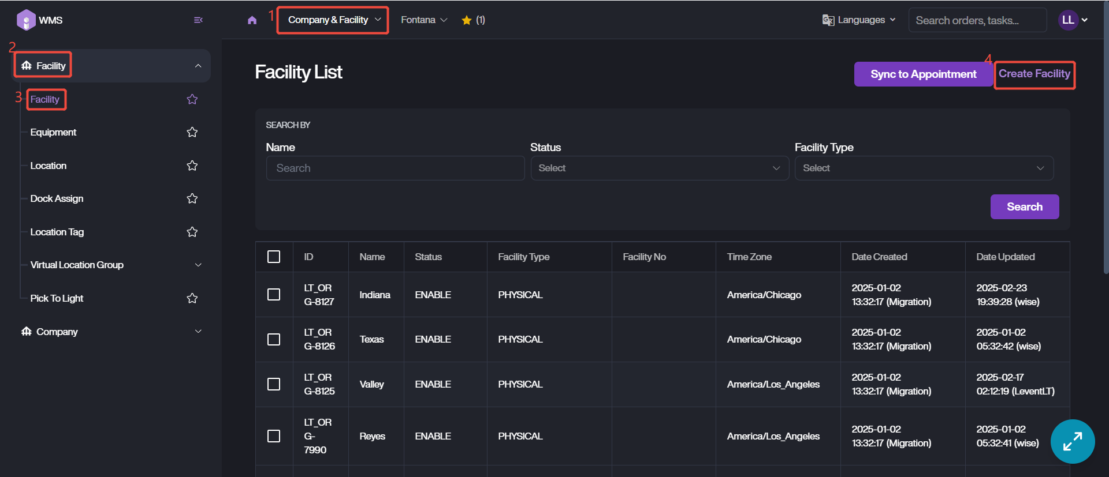
Task: Star the Pick To Light item
Action: tap(192, 298)
